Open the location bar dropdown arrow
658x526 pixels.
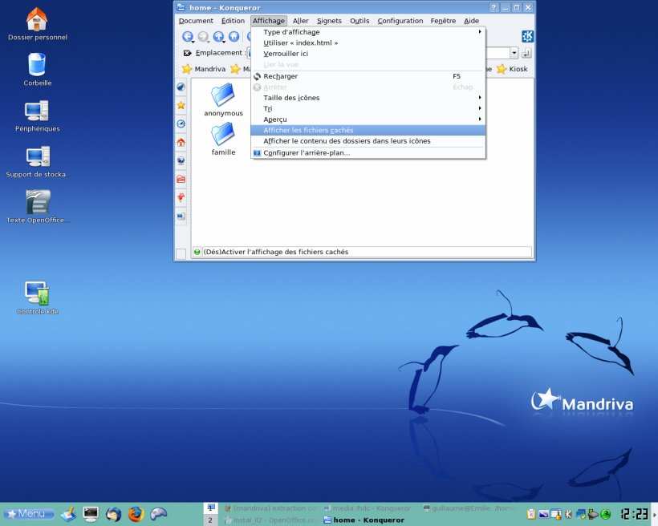514,53
